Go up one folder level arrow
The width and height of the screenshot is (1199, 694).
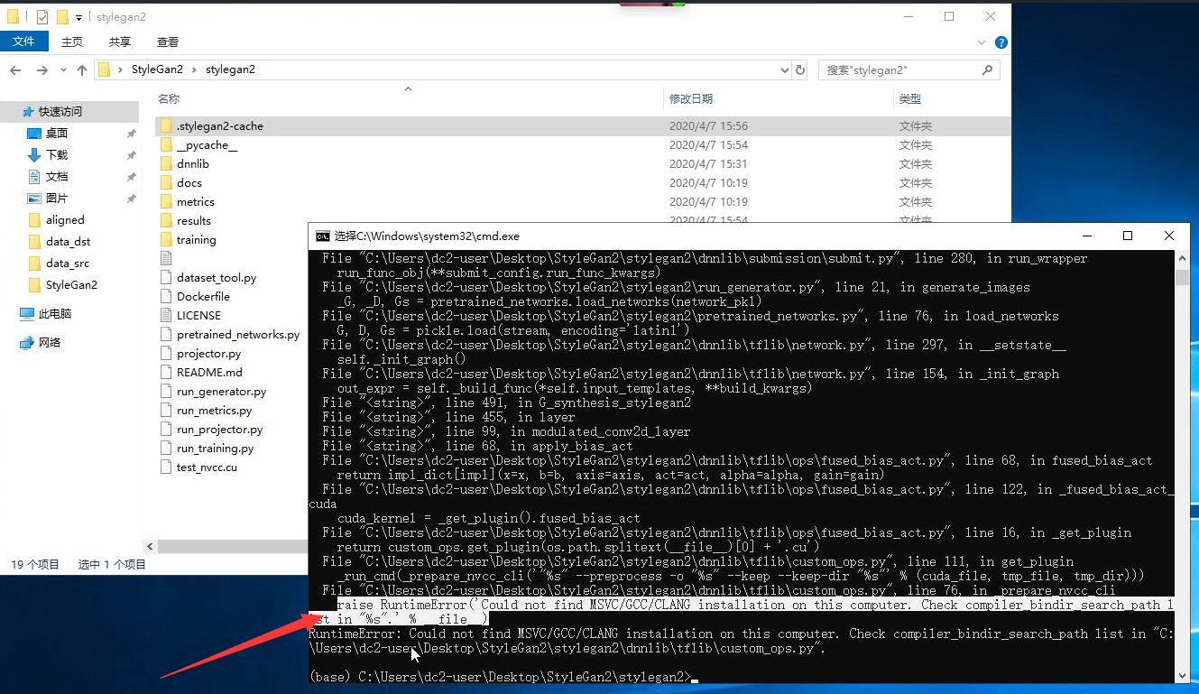point(82,69)
